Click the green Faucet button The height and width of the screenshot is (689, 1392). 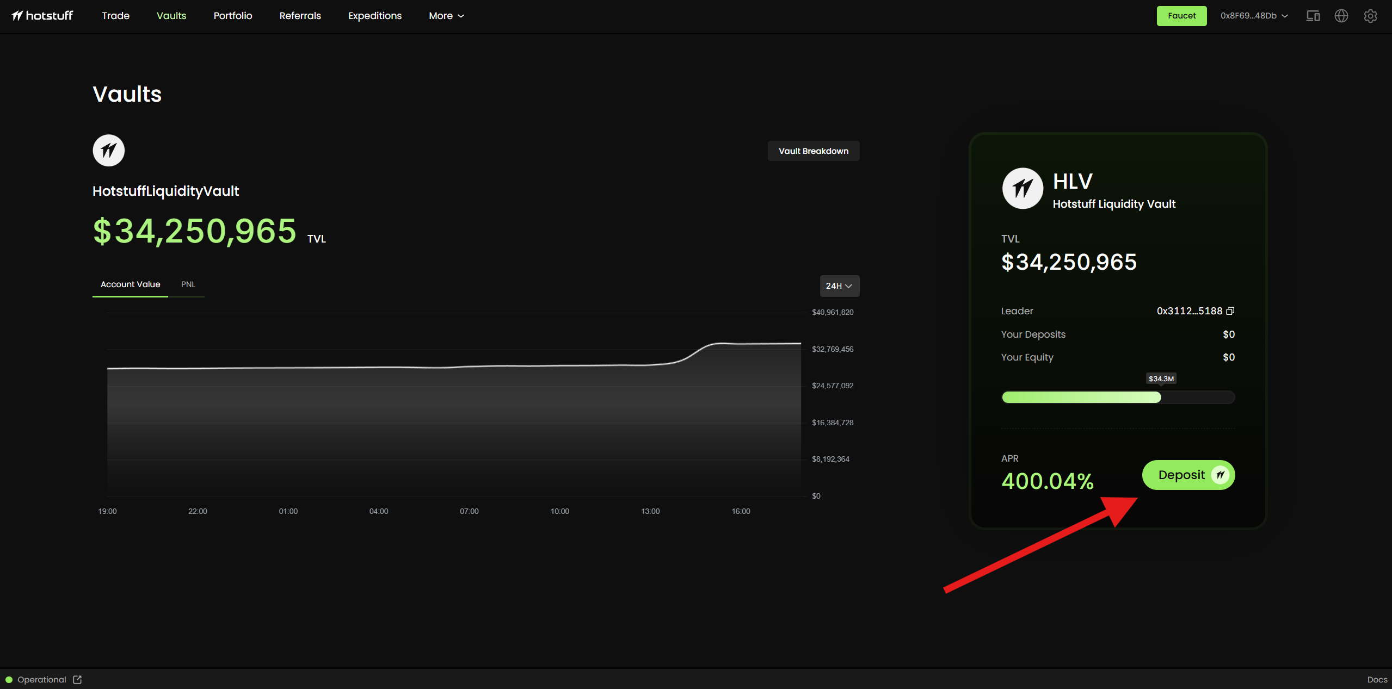(x=1181, y=16)
